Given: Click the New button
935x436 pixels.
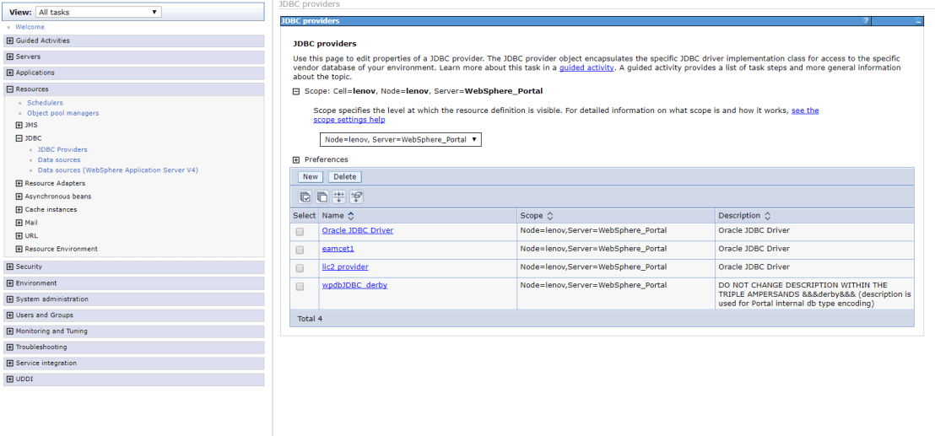Looking at the screenshot, I should 311,177.
